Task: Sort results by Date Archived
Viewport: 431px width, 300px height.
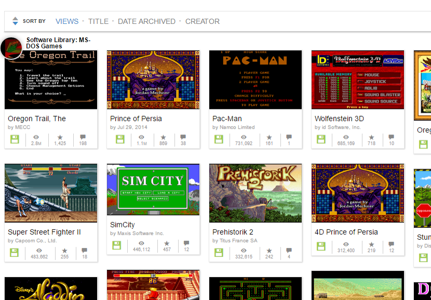Action: tap(146, 21)
